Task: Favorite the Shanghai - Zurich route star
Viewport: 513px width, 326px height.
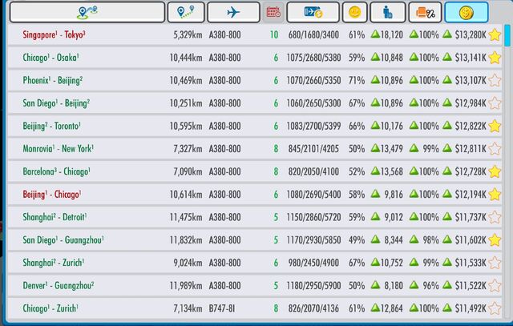Action: pyautogui.click(x=495, y=263)
